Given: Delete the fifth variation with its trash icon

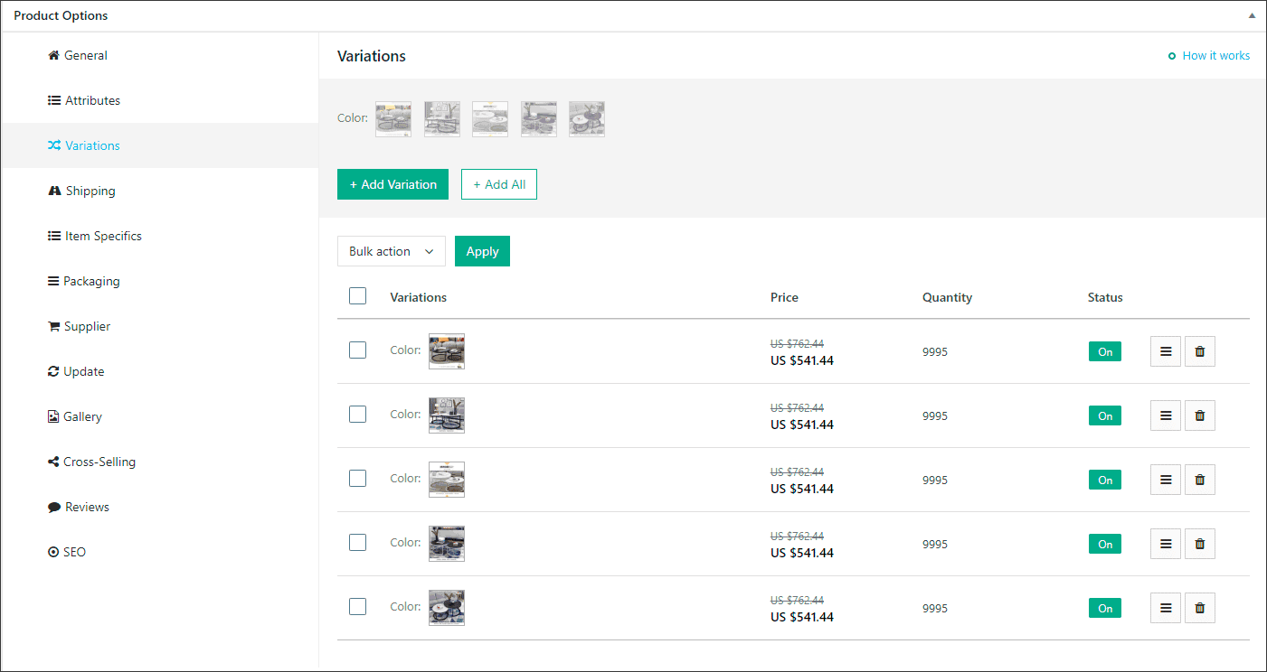Looking at the screenshot, I should [1200, 608].
